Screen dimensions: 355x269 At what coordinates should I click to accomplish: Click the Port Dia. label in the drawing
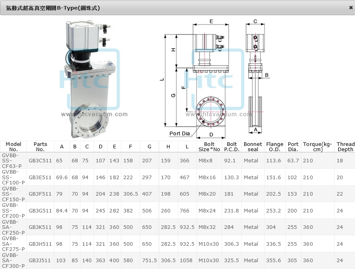click(181, 133)
